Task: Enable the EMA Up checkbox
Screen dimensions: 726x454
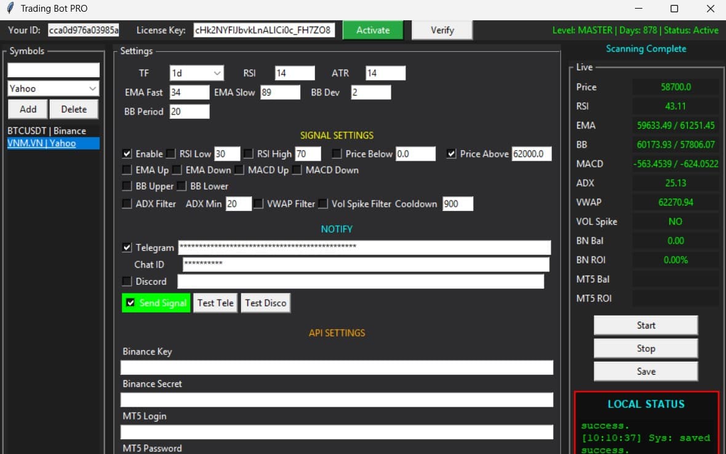Action: 127,170
